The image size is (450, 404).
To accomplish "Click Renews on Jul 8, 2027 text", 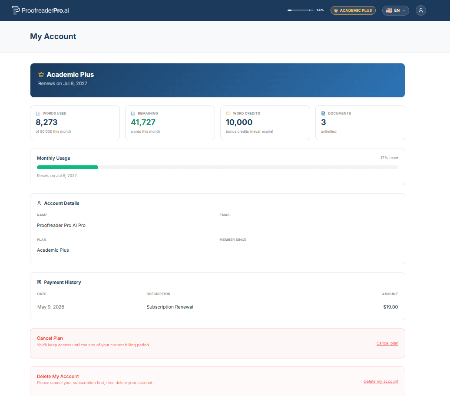I will click(x=63, y=83).
